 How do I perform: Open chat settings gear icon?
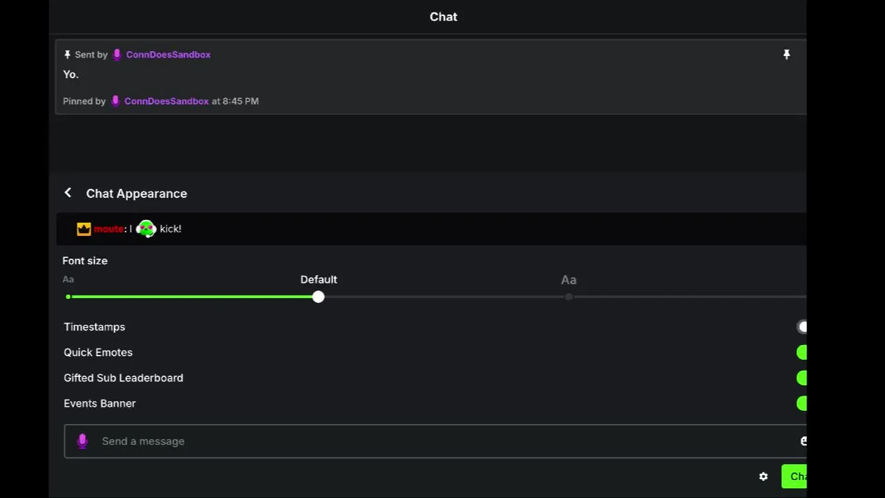[x=763, y=477]
